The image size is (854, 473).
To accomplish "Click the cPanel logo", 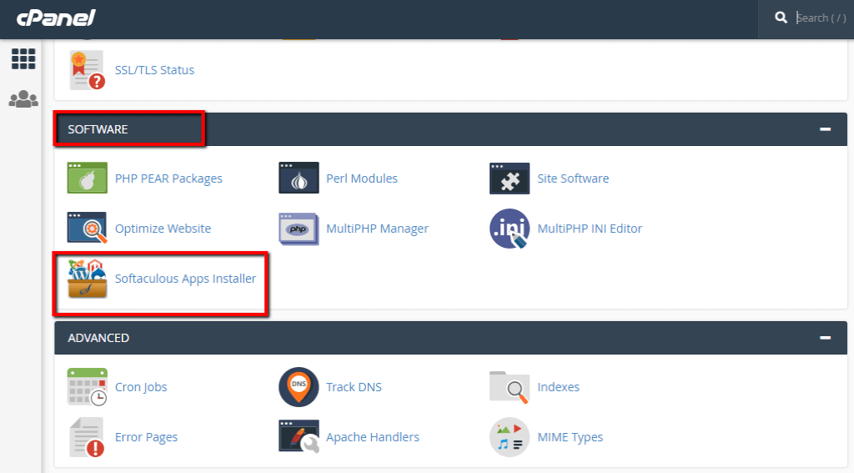I will pos(56,18).
